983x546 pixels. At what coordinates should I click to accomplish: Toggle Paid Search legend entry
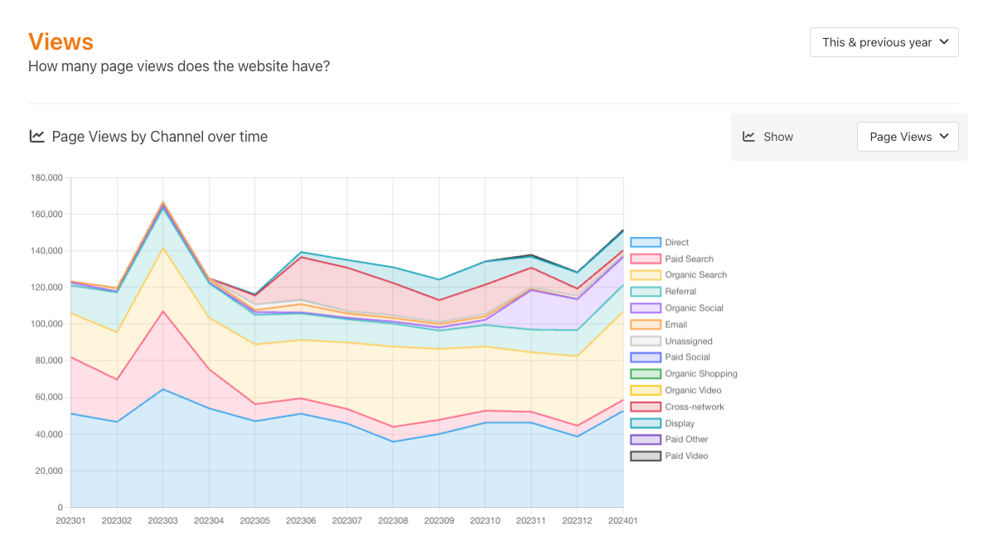tap(688, 259)
